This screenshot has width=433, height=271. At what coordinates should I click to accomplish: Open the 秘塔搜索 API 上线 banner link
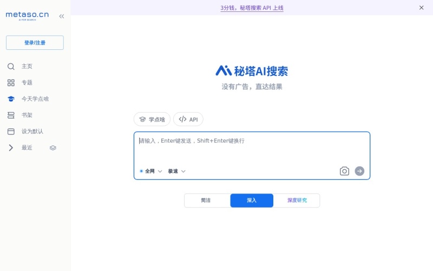point(252,8)
